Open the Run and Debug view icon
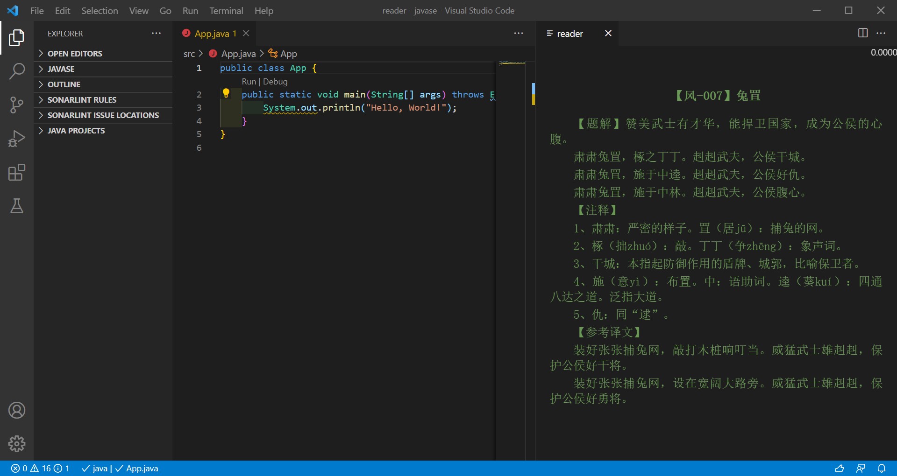 (x=17, y=139)
